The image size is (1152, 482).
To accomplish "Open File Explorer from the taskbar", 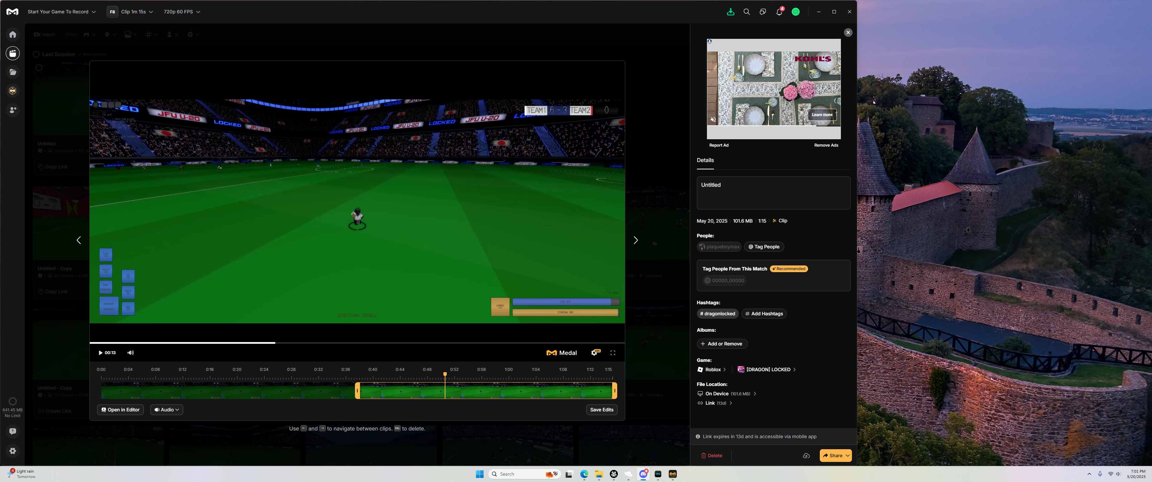I will [x=599, y=474].
